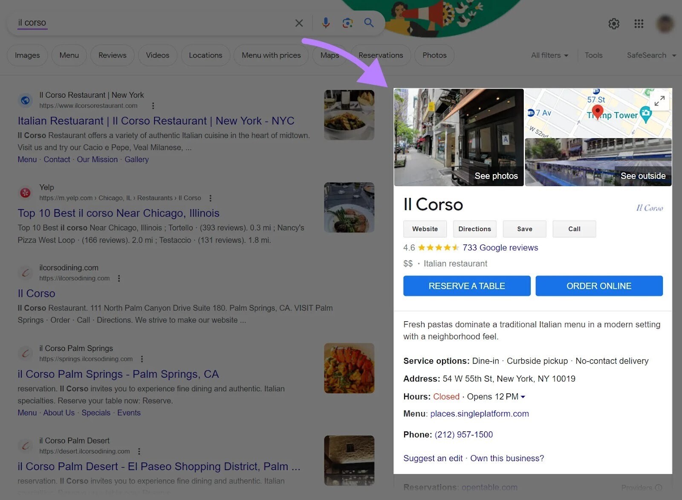Click Suggest an edit link
This screenshot has width=682, height=500.
click(433, 459)
